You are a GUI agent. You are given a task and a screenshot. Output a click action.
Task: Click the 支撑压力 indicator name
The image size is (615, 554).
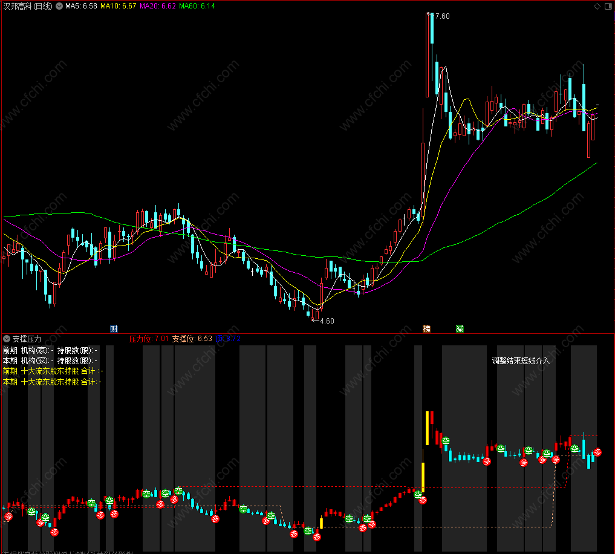point(27,339)
